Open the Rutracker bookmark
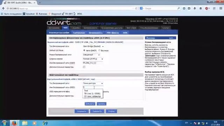This screenshot has height=126, width=224. (42, 14)
